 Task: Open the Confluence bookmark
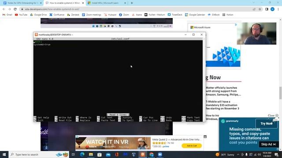tap(57, 14)
